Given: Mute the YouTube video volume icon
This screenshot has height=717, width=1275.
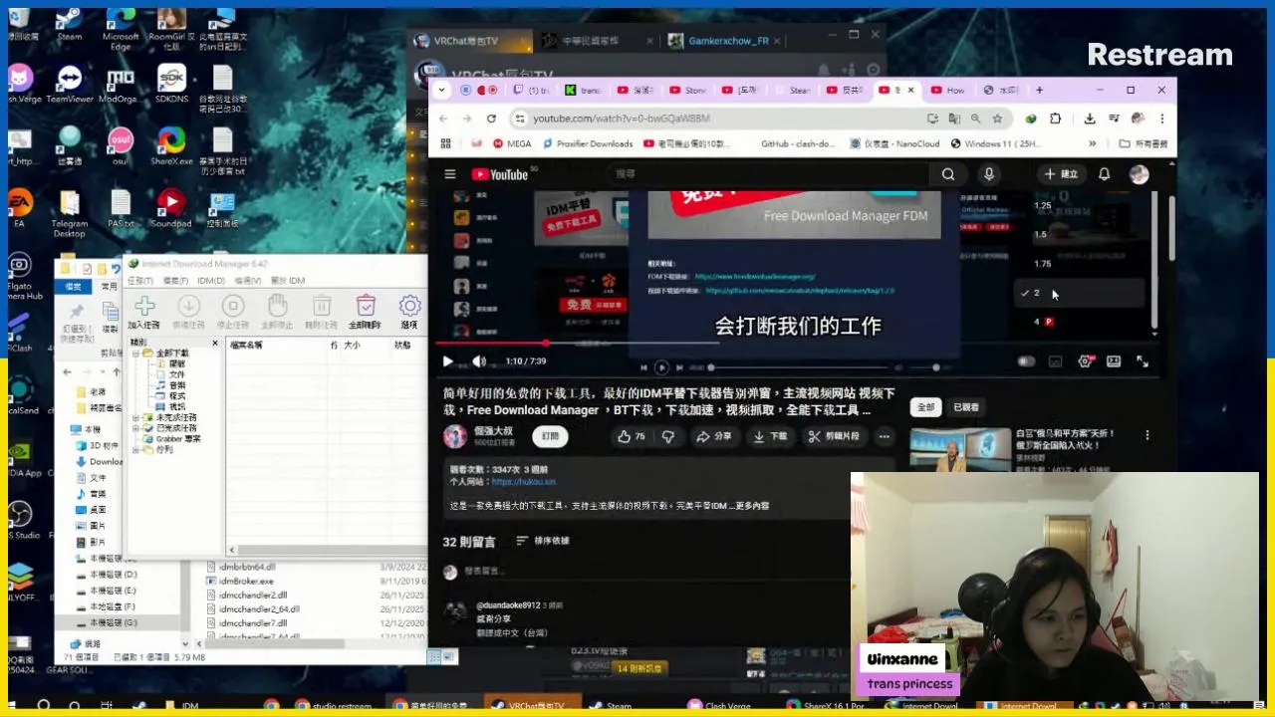Looking at the screenshot, I should (x=479, y=361).
